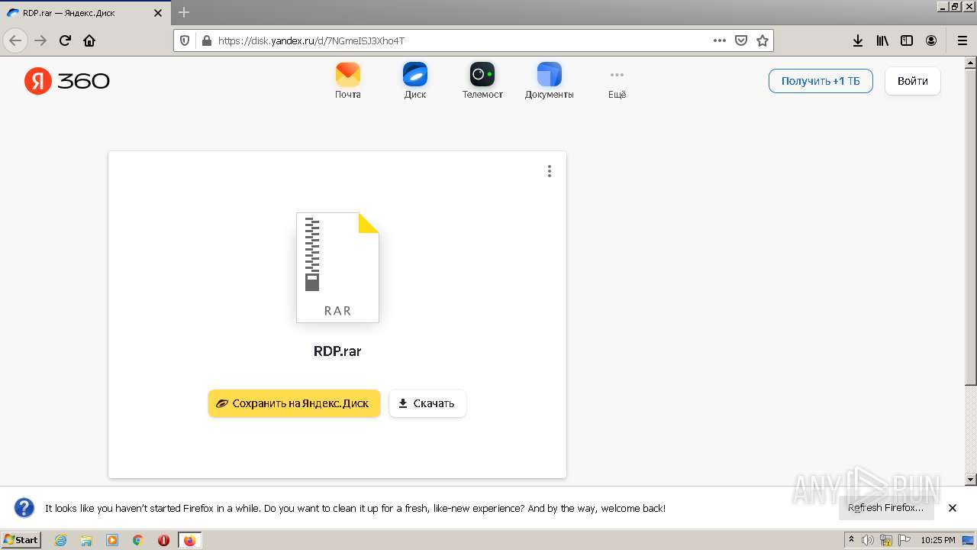Toggle the sidebar view icon
Image resolution: width=977 pixels, height=550 pixels.
(907, 40)
